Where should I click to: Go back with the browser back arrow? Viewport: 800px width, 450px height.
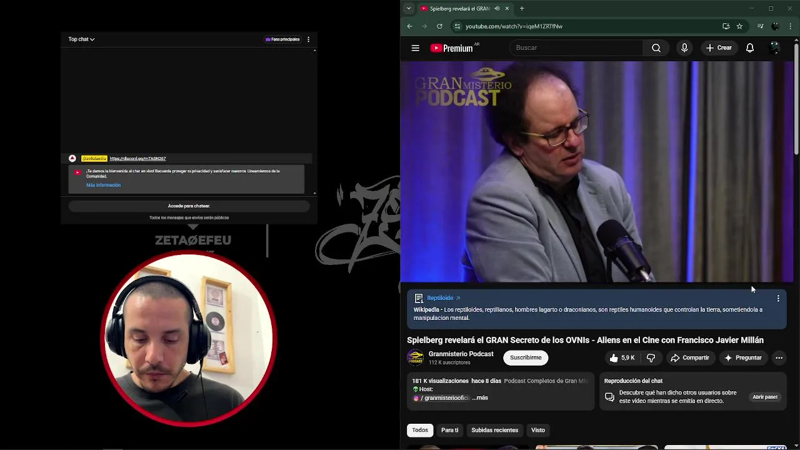(409, 26)
